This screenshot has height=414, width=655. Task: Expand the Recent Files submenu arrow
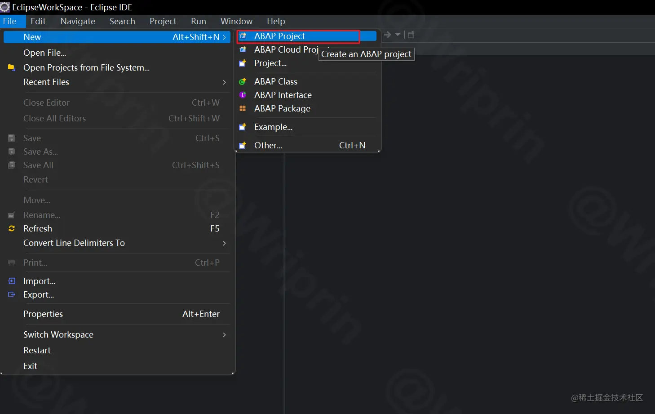(224, 82)
